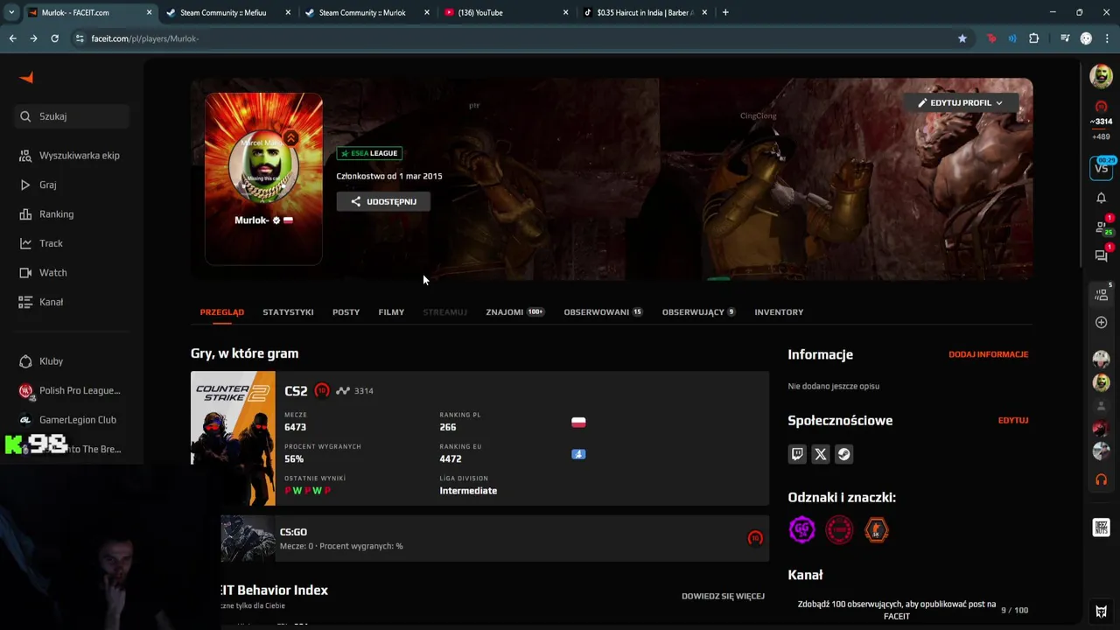
Task: Click the dark red round badge
Action: click(839, 529)
